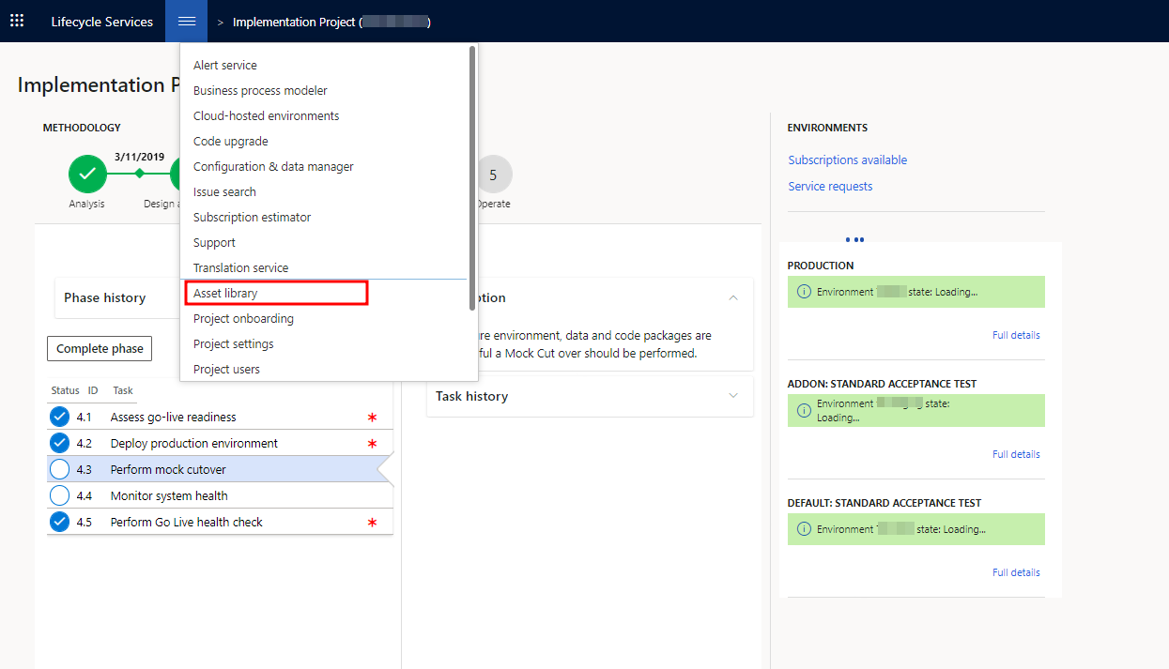Open the app launcher waffle icon
The height and width of the screenshot is (669, 1169).
[17, 21]
